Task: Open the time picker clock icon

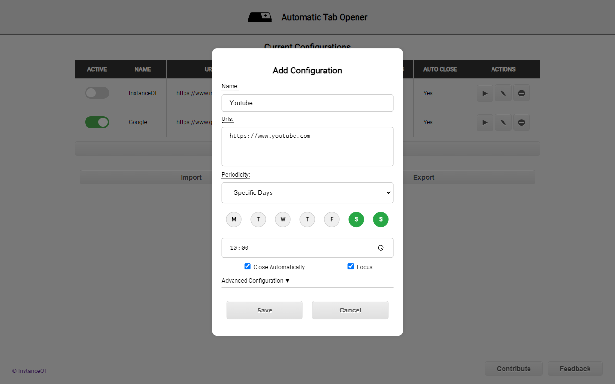Action: pos(381,248)
